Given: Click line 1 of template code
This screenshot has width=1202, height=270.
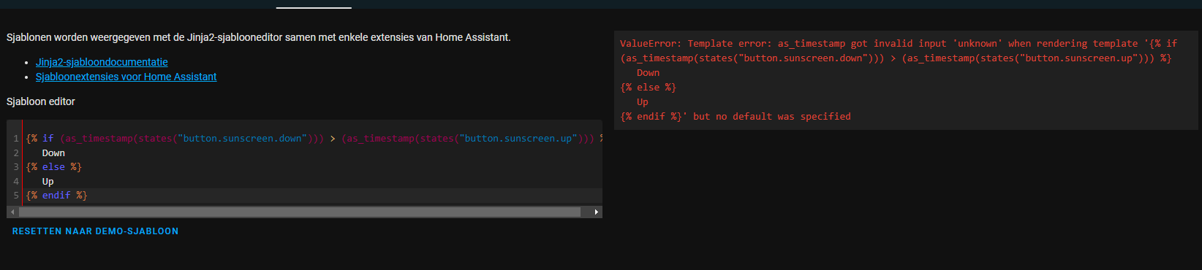Looking at the screenshot, I should pos(314,139).
